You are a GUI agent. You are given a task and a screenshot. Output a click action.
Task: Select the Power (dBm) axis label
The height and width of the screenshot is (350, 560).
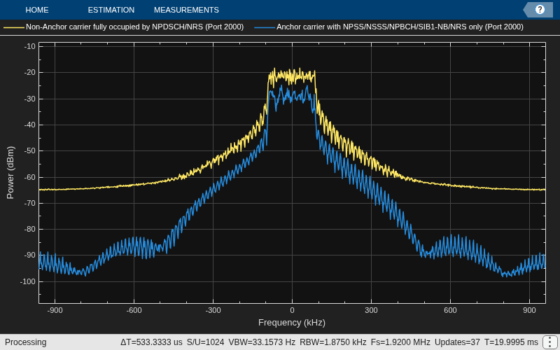tap(10, 172)
